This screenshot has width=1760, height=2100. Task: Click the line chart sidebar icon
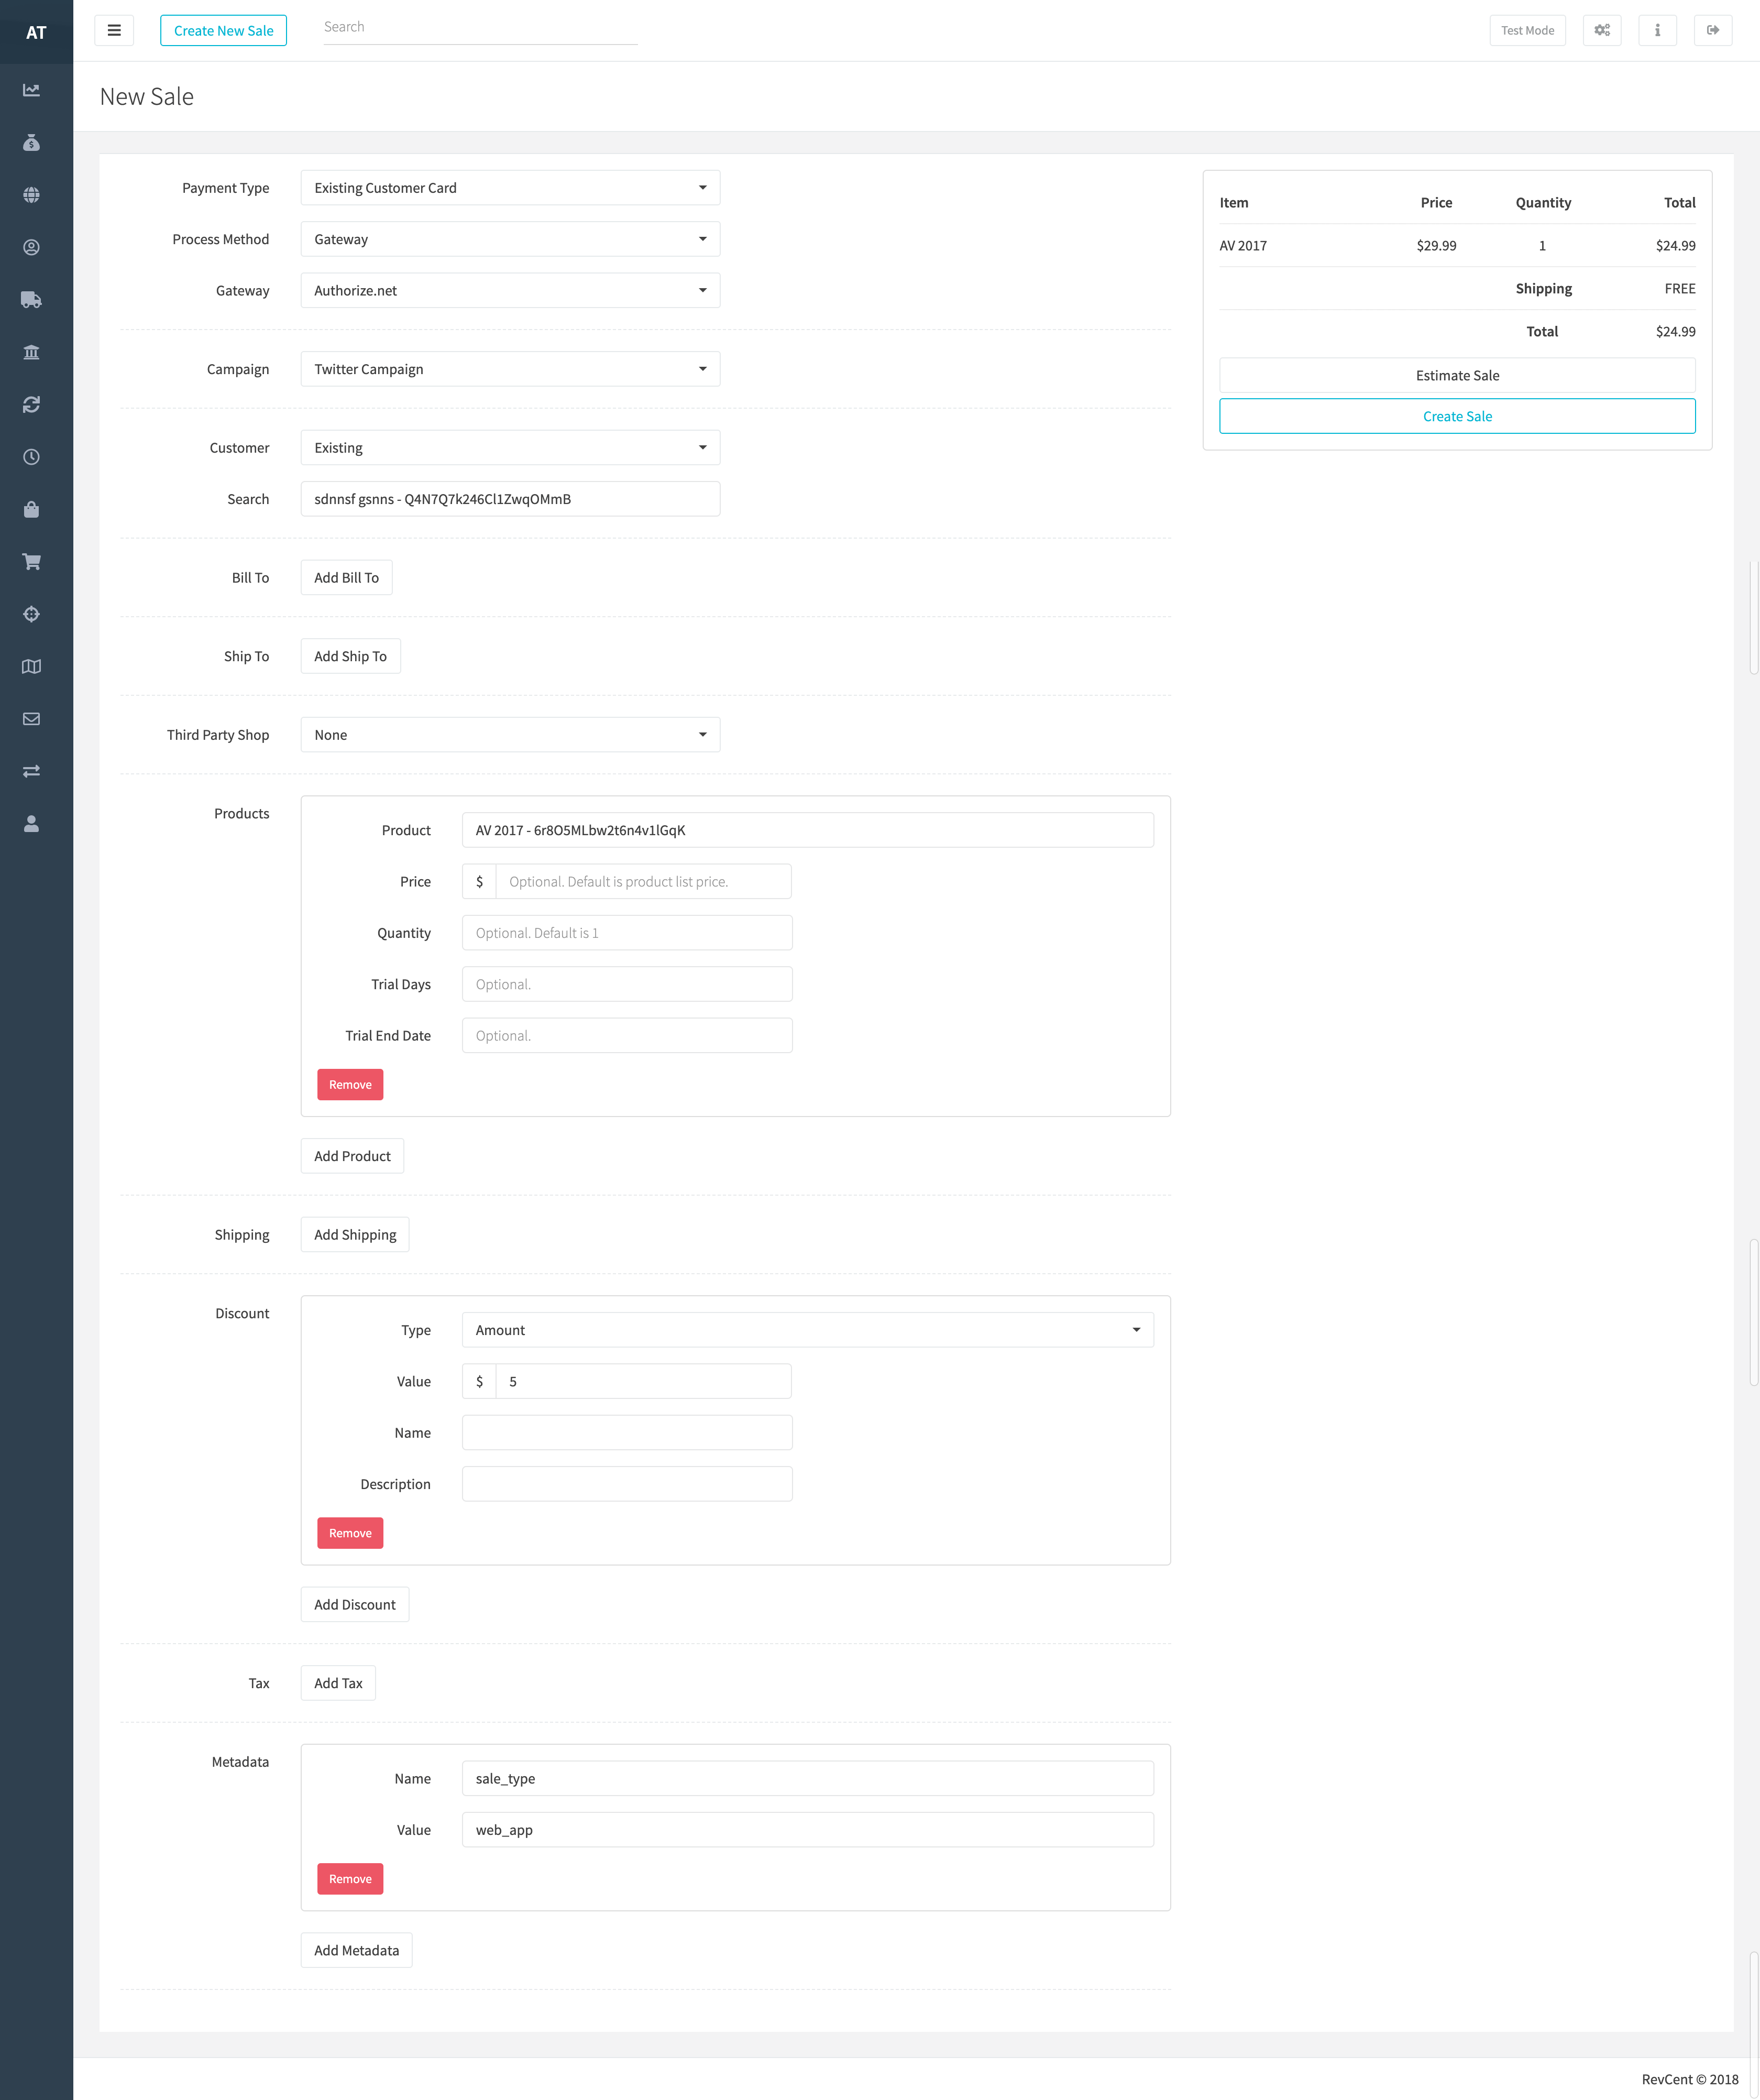point(31,90)
